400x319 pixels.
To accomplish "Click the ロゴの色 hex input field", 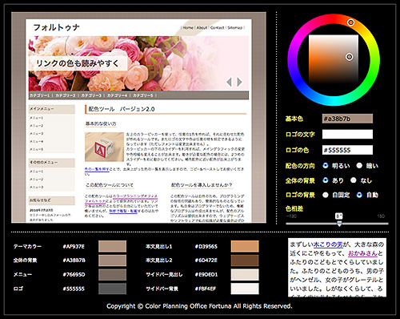I will 347,150.
